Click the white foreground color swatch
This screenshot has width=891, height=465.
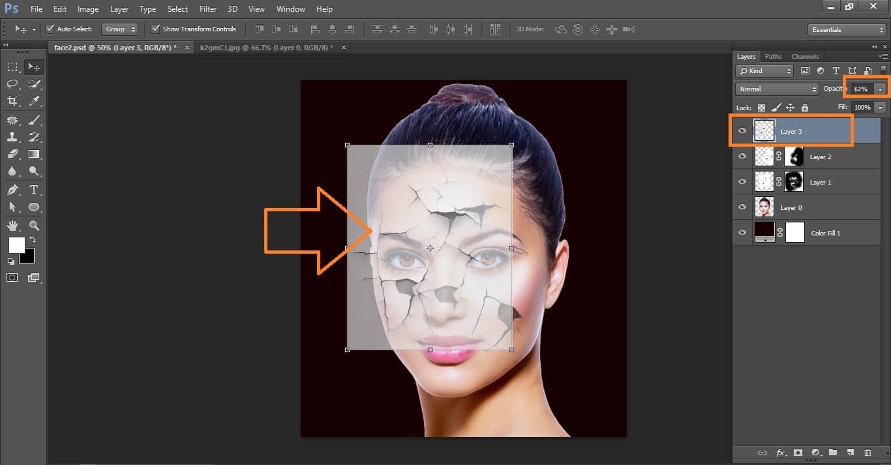pyautogui.click(x=16, y=245)
